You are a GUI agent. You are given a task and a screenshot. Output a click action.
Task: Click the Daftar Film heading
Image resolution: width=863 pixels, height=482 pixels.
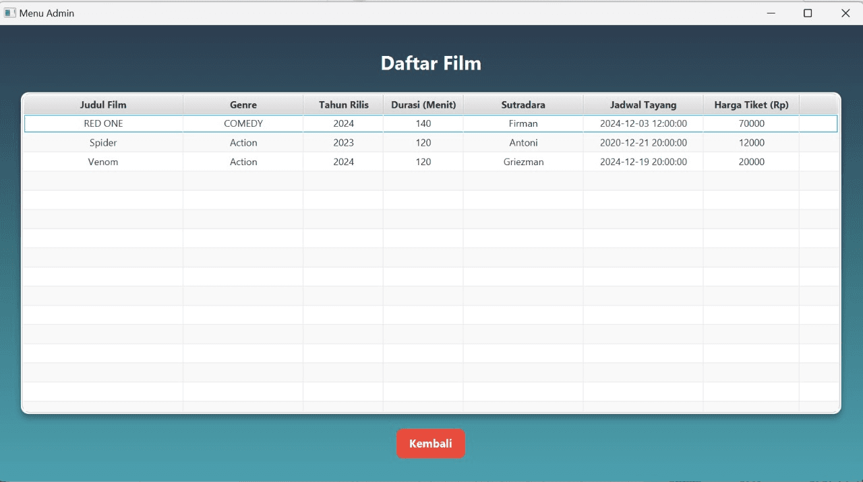pyautogui.click(x=431, y=63)
